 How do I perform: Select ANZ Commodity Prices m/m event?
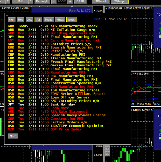coord(53,101)
